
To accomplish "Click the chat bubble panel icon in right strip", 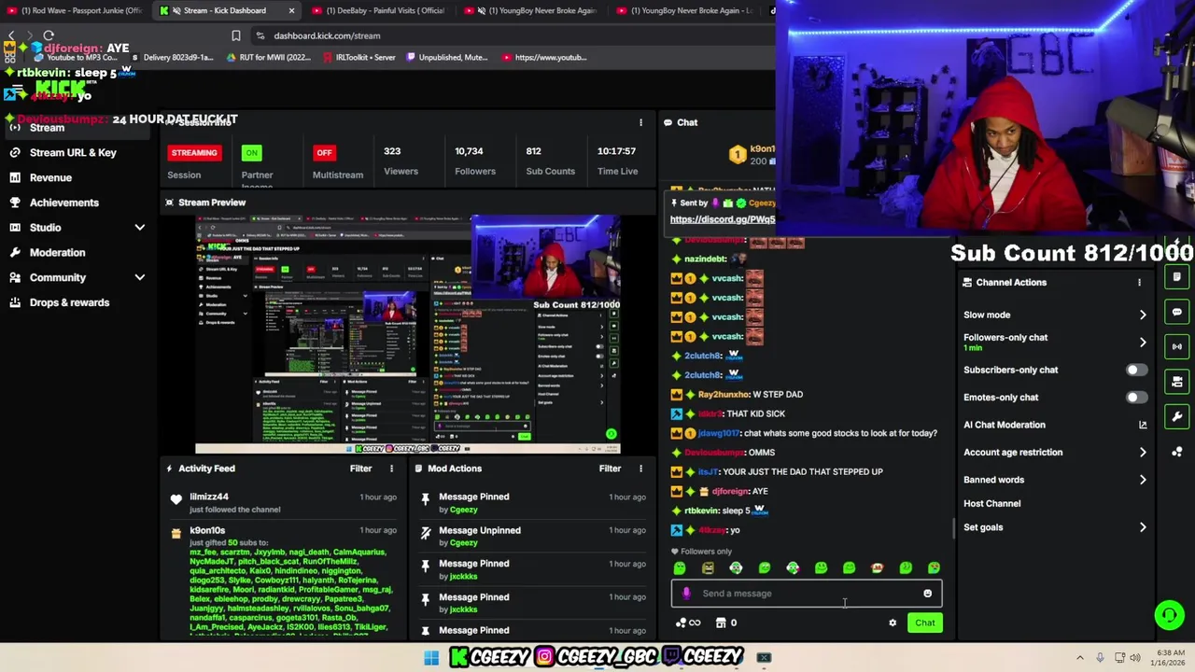I will click(1177, 312).
